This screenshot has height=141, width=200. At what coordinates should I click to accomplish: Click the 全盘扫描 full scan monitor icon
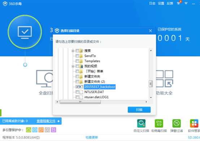point(45,78)
